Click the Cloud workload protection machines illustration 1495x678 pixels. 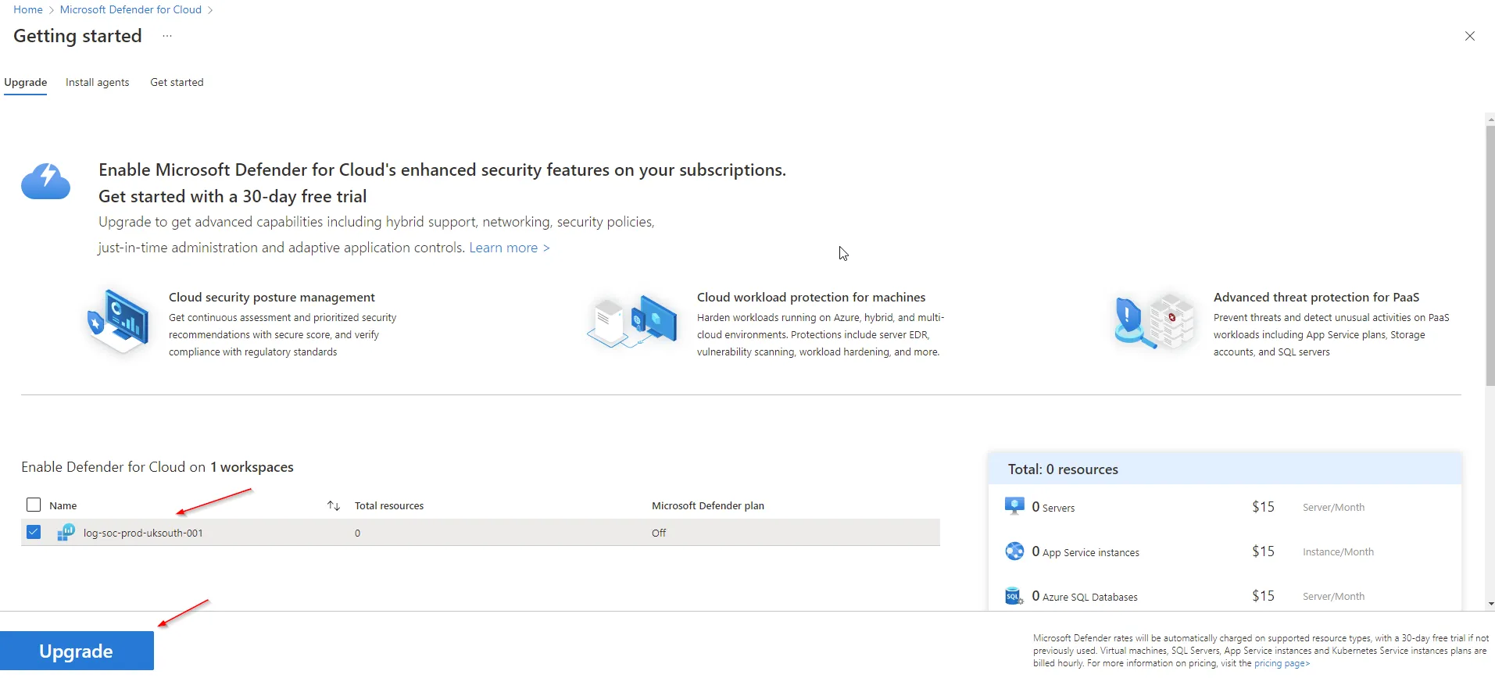(632, 322)
